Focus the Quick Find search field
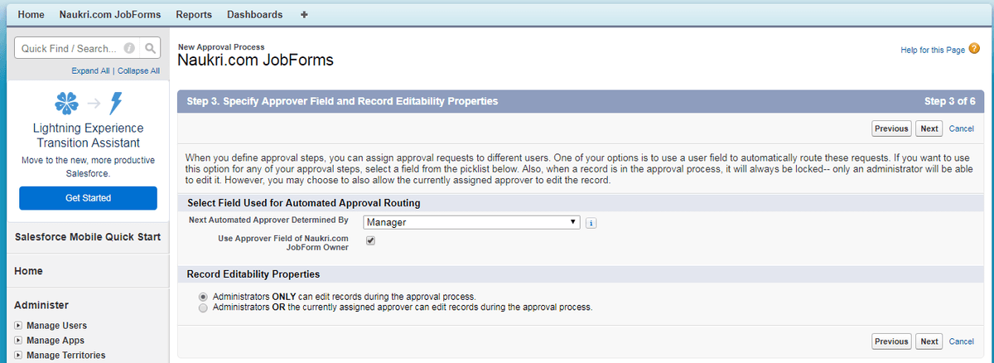Image resolution: width=994 pixels, height=363 pixels. click(x=70, y=48)
